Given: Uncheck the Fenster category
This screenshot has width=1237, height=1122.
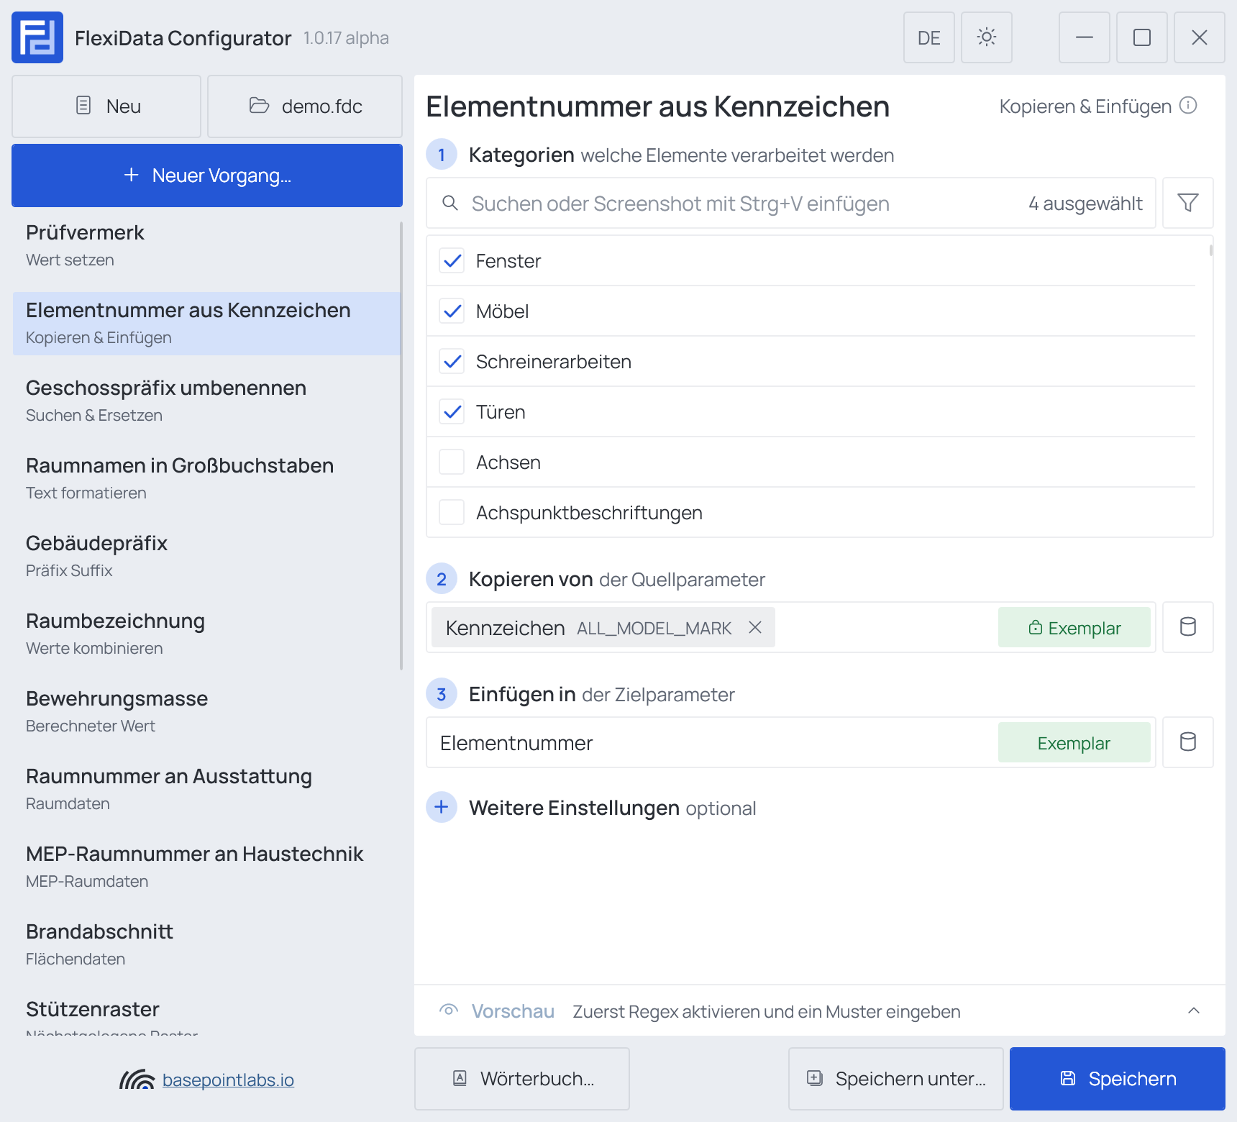Looking at the screenshot, I should (452, 260).
